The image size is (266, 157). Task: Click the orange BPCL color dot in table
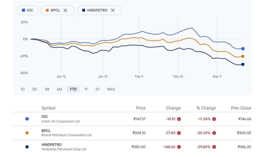pyautogui.click(x=27, y=133)
